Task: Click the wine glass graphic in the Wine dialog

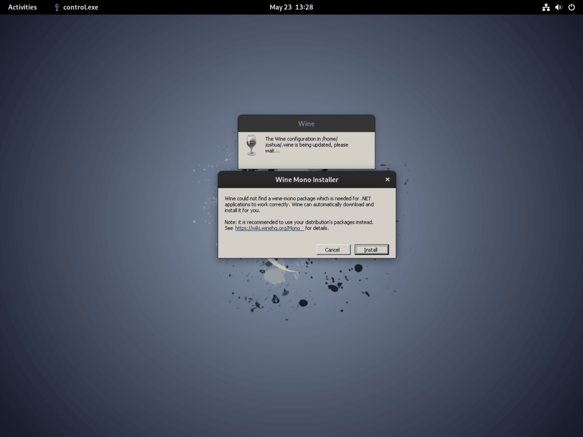Action: [251, 145]
